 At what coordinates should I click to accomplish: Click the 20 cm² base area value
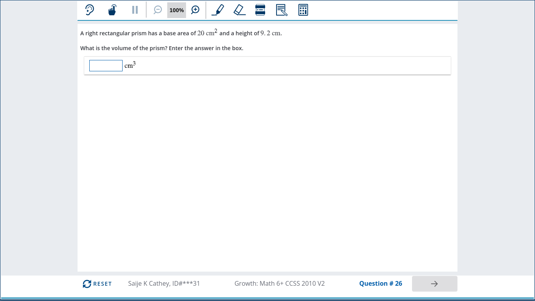point(207,33)
